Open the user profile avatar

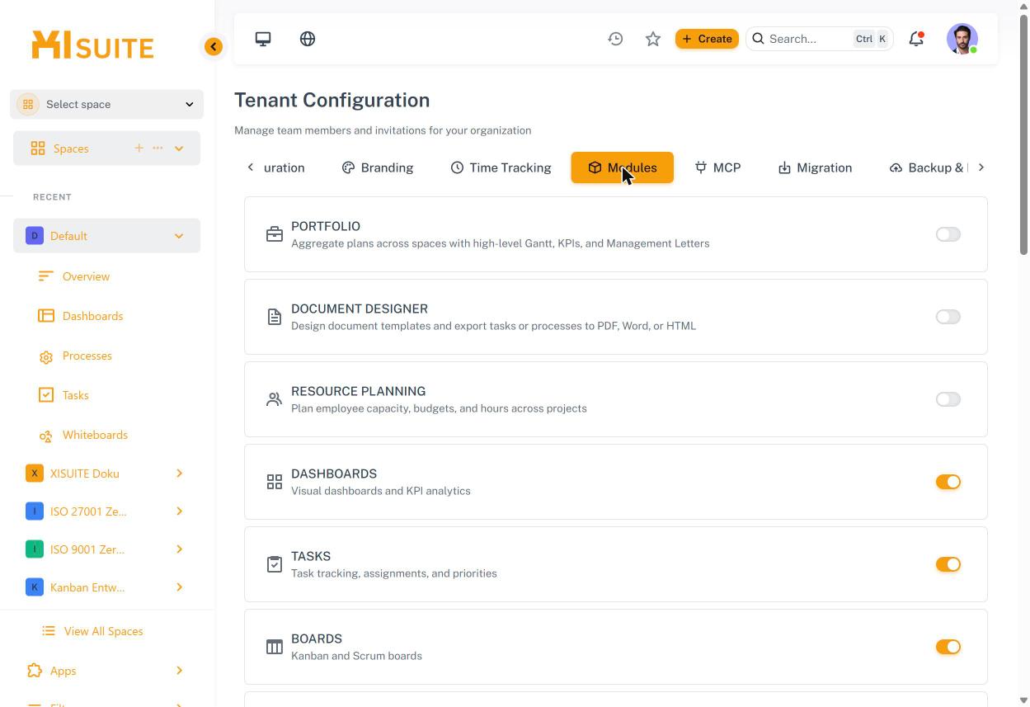tap(962, 39)
